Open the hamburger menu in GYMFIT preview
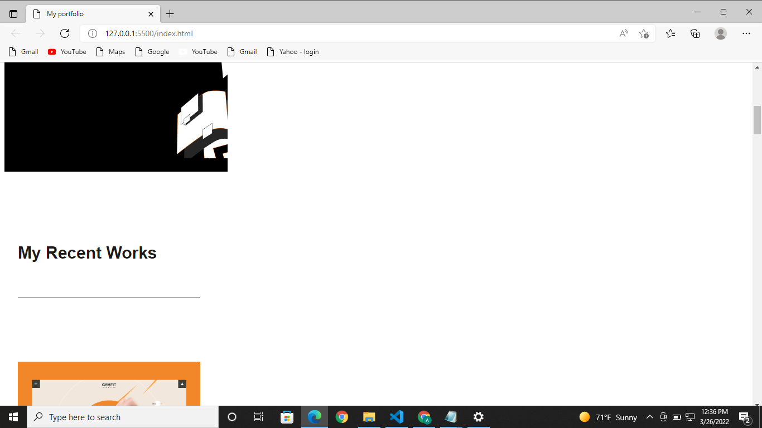 pos(35,383)
